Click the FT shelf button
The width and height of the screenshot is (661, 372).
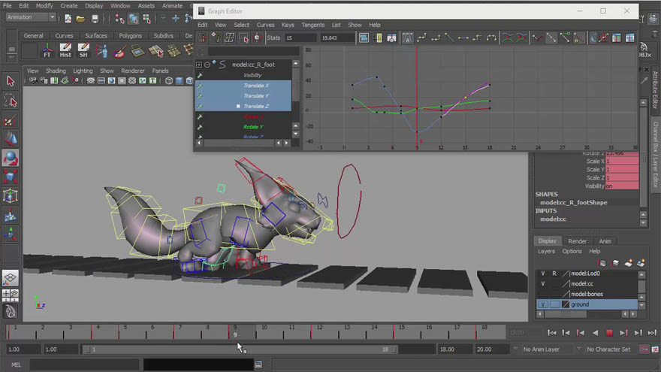pyautogui.click(x=47, y=50)
